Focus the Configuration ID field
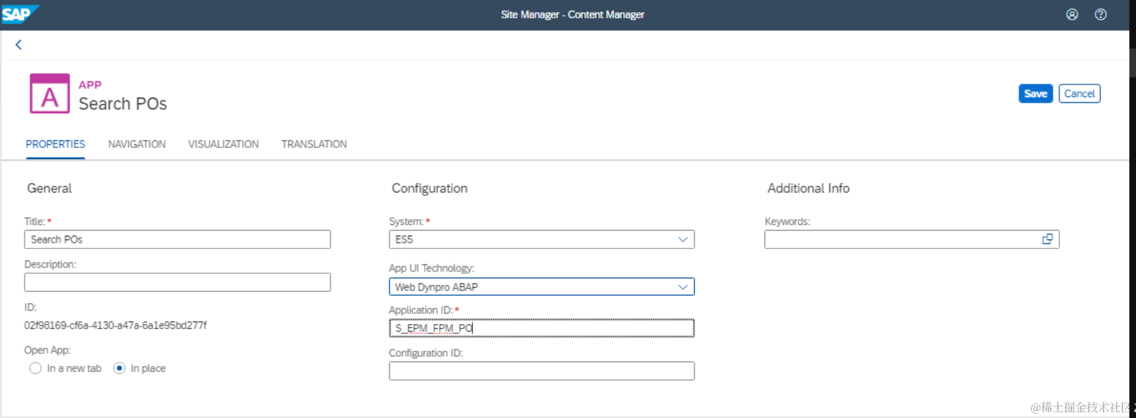This screenshot has width=1136, height=418. coord(542,371)
